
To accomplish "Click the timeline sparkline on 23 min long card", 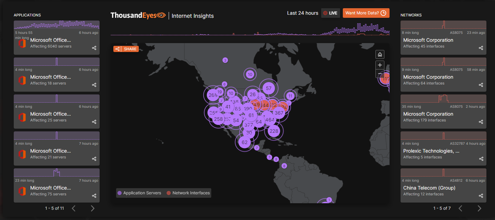I will click(57, 172).
